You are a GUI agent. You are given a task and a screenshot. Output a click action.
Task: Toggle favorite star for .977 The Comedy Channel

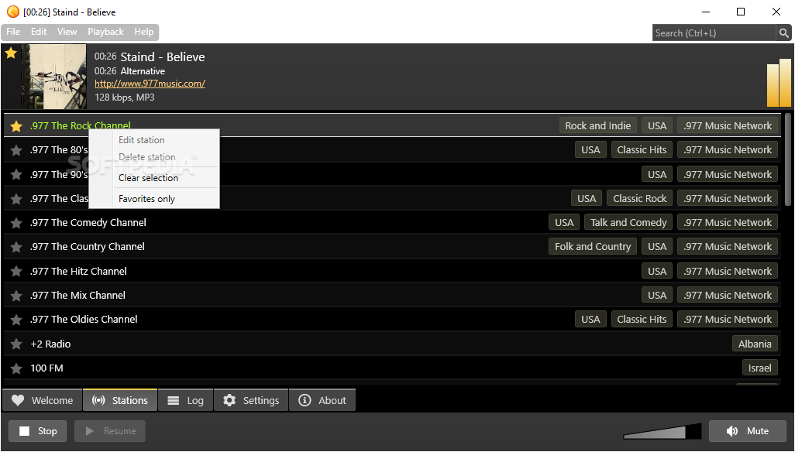(16, 223)
